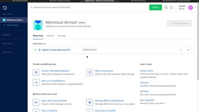Screen dimensions: 199x112
Task: Switch to Site administration Django admin tab
Action: coord(176,1)
